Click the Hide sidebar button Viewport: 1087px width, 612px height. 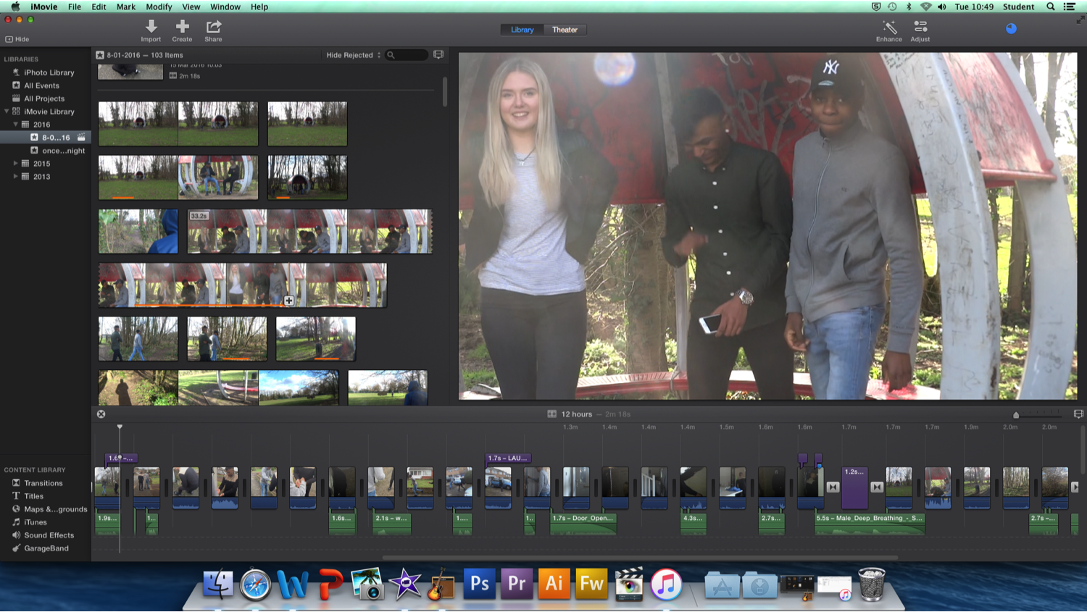pos(17,39)
